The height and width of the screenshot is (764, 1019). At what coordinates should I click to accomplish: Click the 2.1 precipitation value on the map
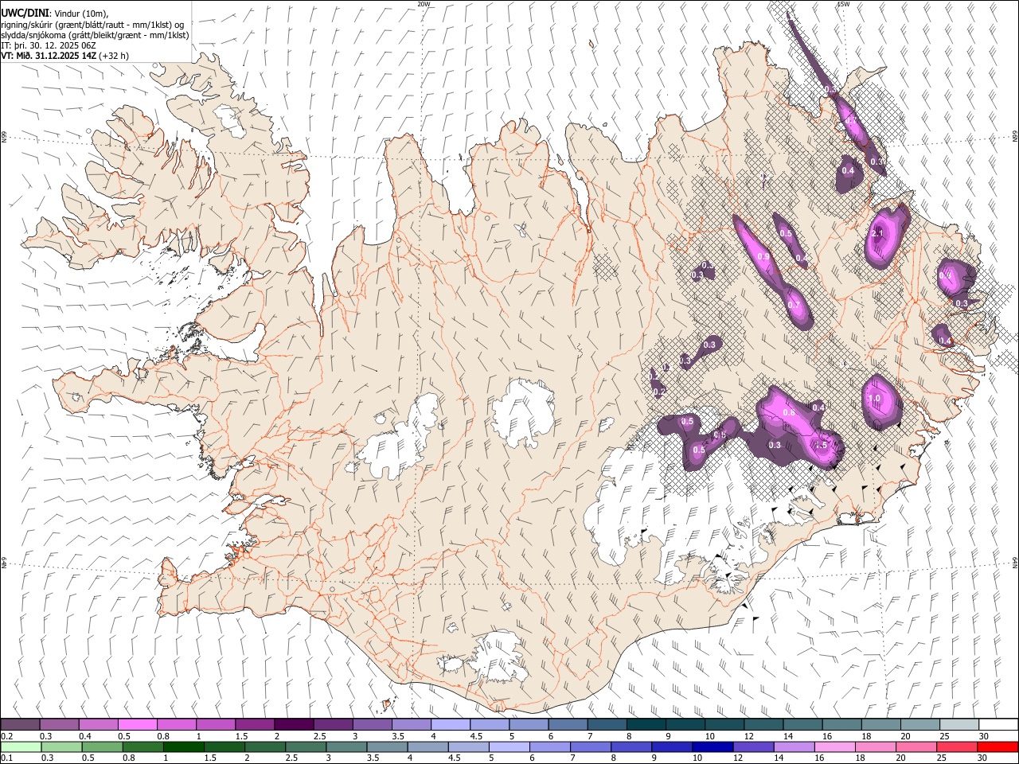click(877, 233)
